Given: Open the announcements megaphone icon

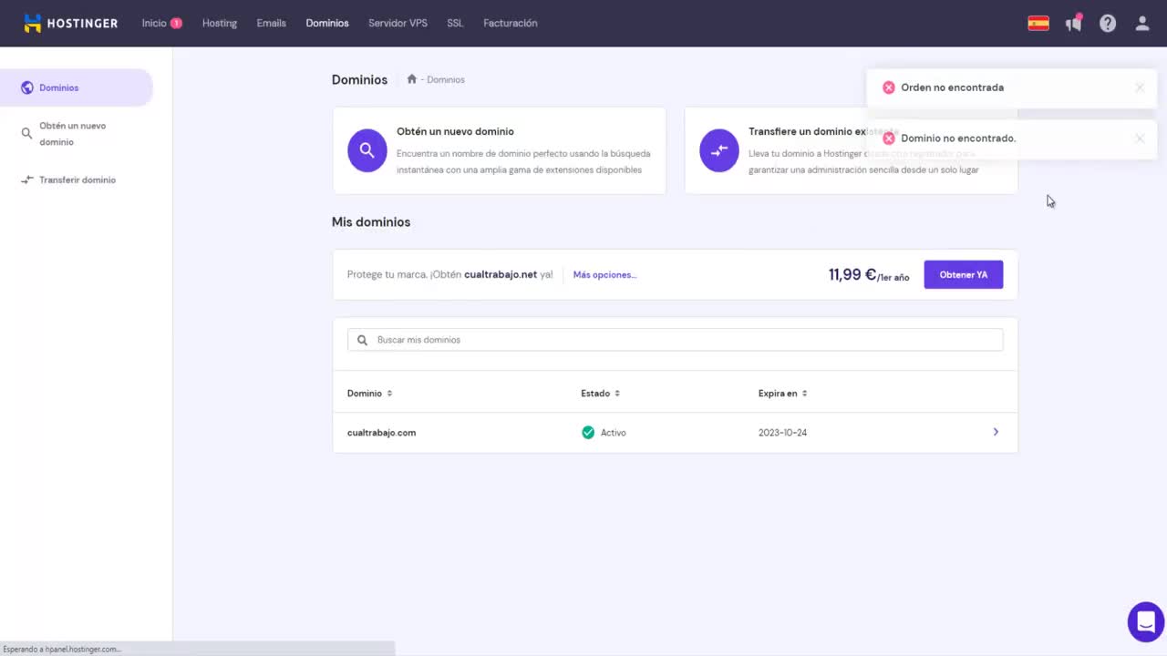Looking at the screenshot, I should click(x=1073, y=24).
